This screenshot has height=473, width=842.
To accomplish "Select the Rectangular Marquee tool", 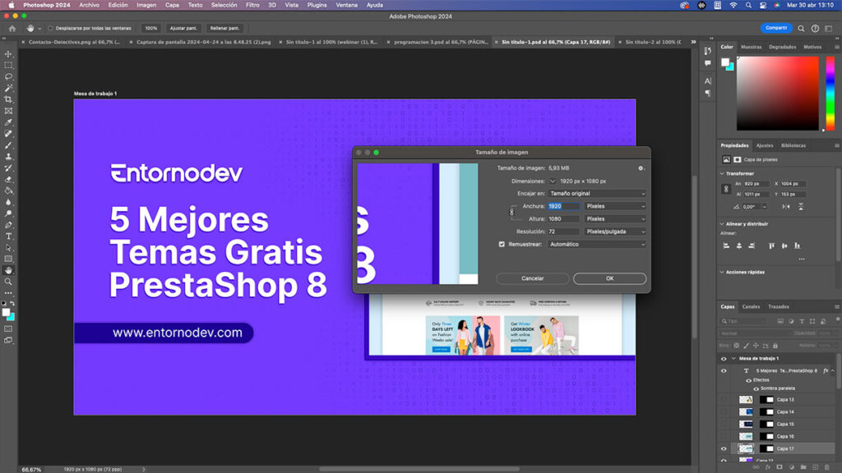I will click(8, 66).
